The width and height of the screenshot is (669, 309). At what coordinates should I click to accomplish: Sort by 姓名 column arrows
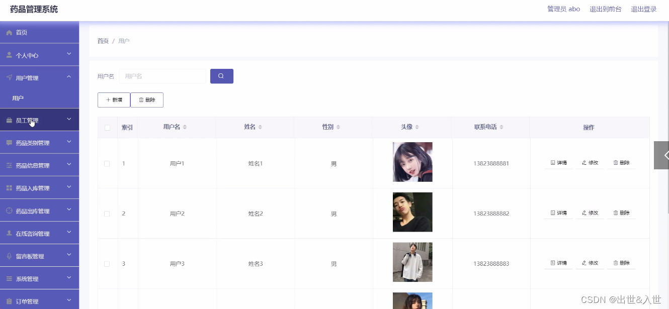260,127
